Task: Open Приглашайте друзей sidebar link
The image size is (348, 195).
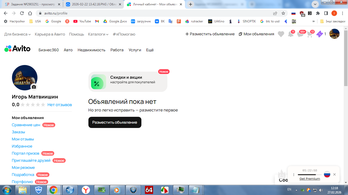Action: pyautogui.click(x=31, y=160)
